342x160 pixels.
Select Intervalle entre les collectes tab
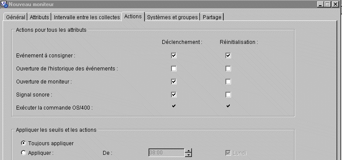(87, 17)
